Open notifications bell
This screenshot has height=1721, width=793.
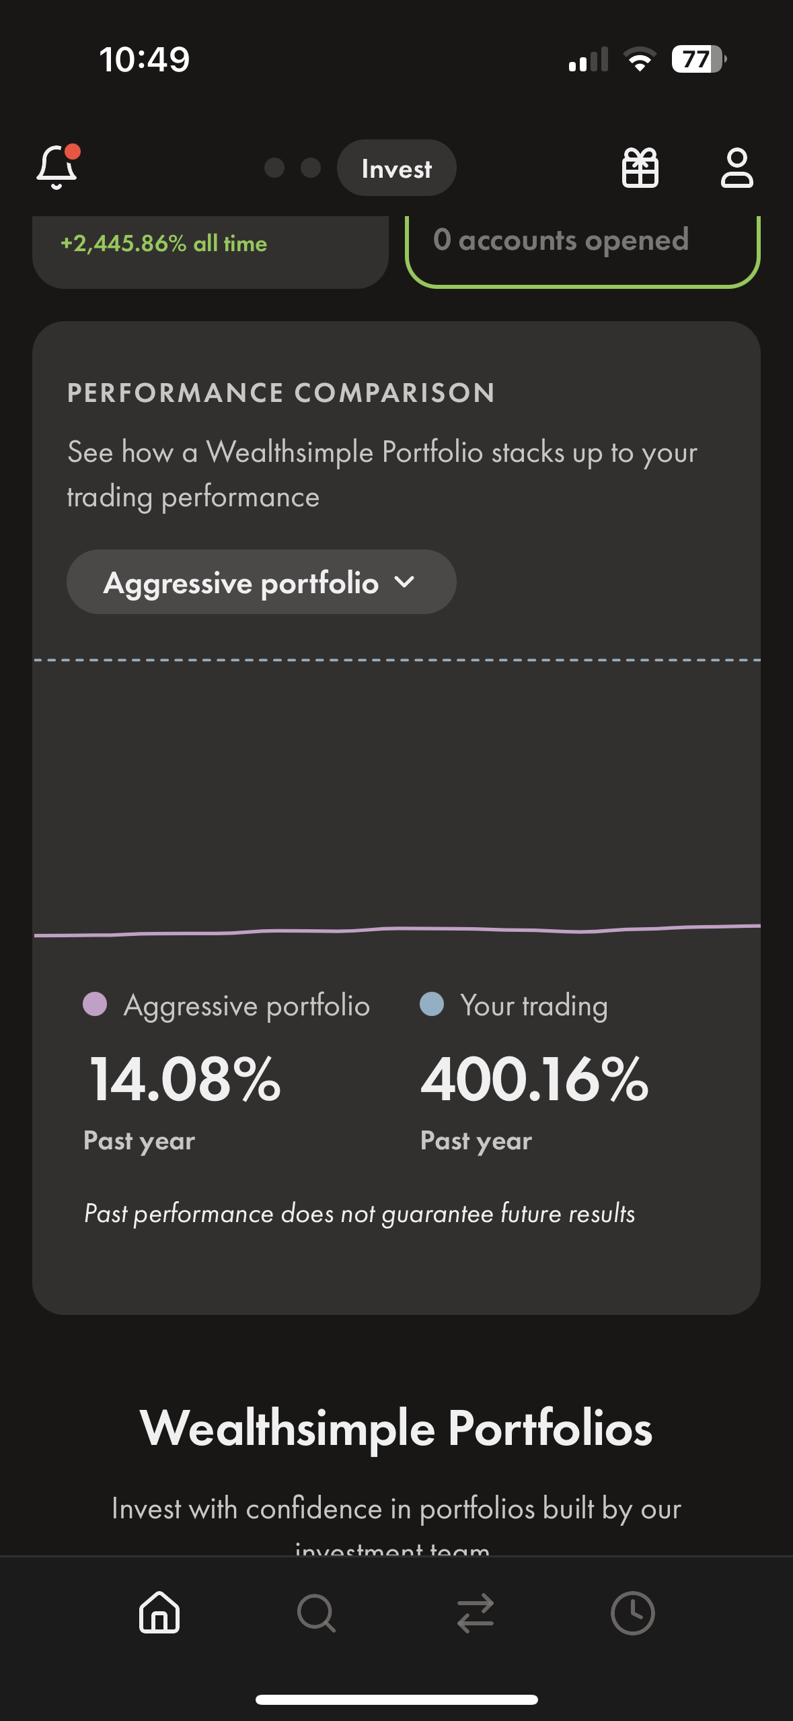pos(57,168)
